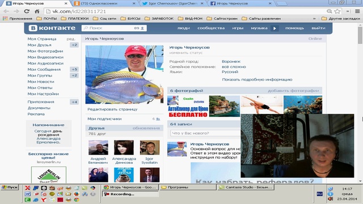
Task: Launch Firefox from the quick launch bar
Action: (x=77, y=194)
